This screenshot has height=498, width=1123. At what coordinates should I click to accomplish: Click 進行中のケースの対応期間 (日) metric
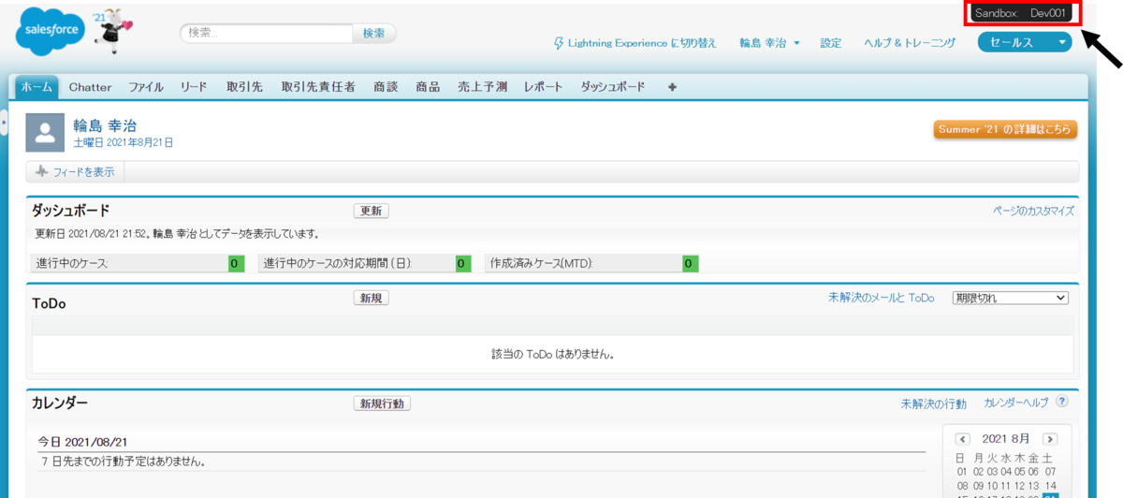[x=365, y=263]
